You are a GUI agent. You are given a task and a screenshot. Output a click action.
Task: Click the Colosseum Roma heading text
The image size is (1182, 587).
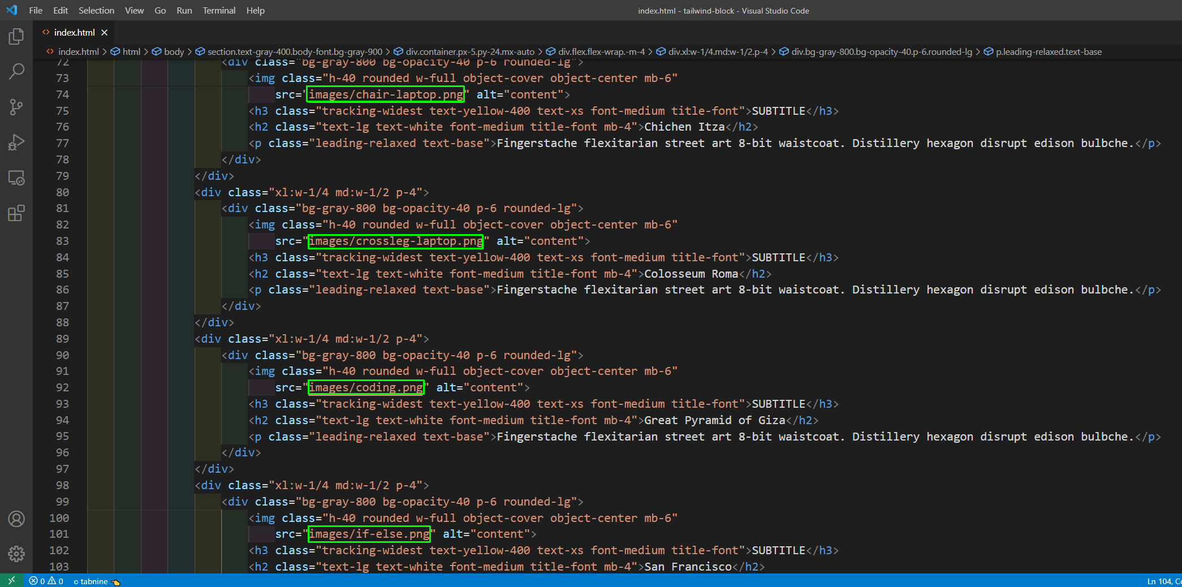[x=691, y=274]
